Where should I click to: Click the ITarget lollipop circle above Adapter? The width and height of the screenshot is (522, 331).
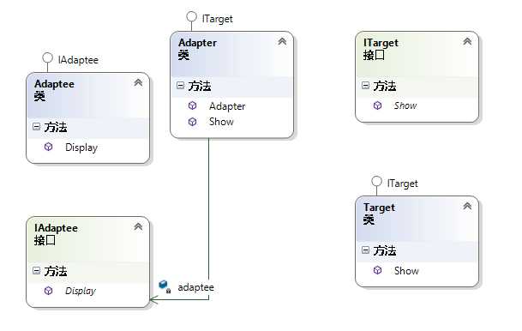(191, 16)
